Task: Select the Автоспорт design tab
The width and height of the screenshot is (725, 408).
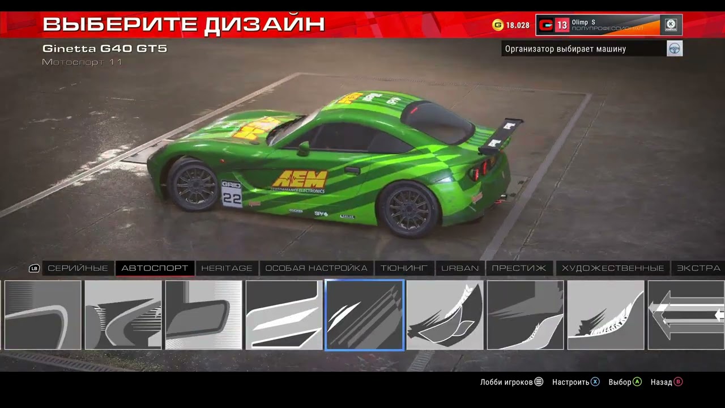Action: click(x=155, y=268)
